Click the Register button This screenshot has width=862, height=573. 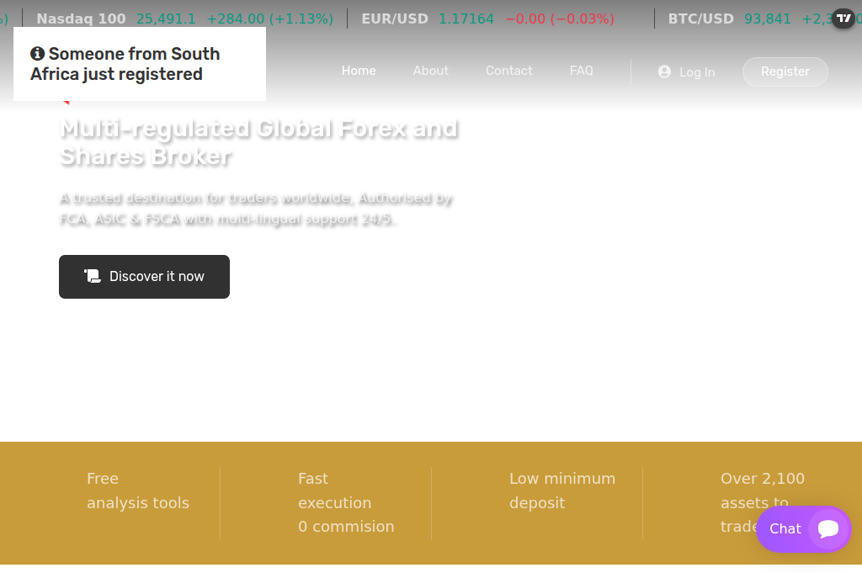pos(785,72)
